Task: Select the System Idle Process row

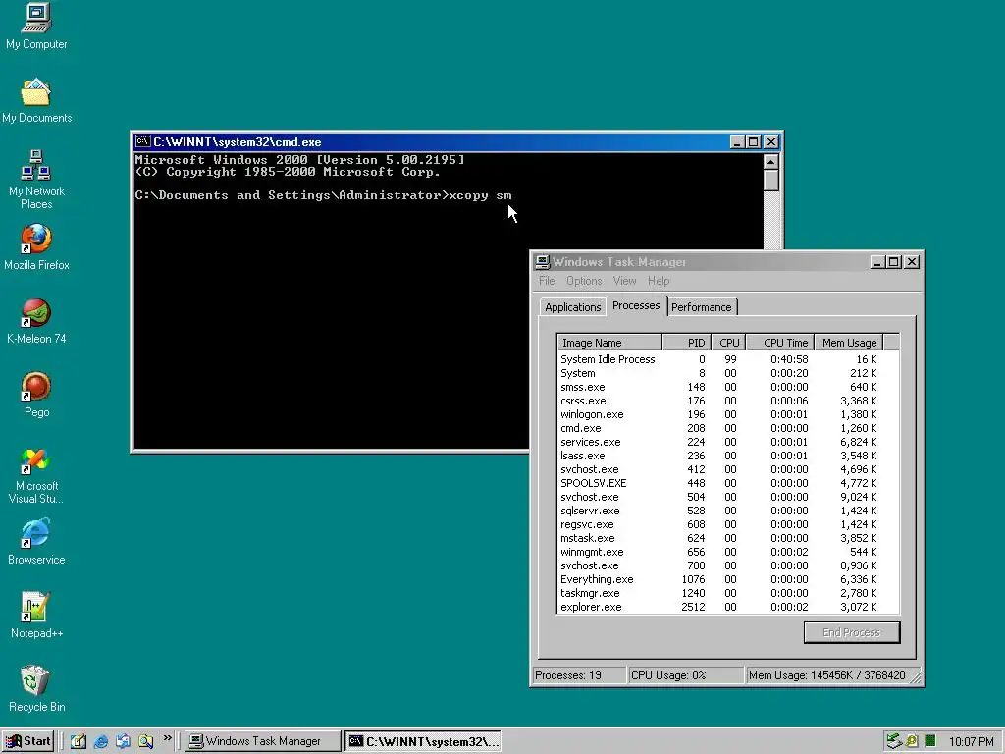Action: 727,359
